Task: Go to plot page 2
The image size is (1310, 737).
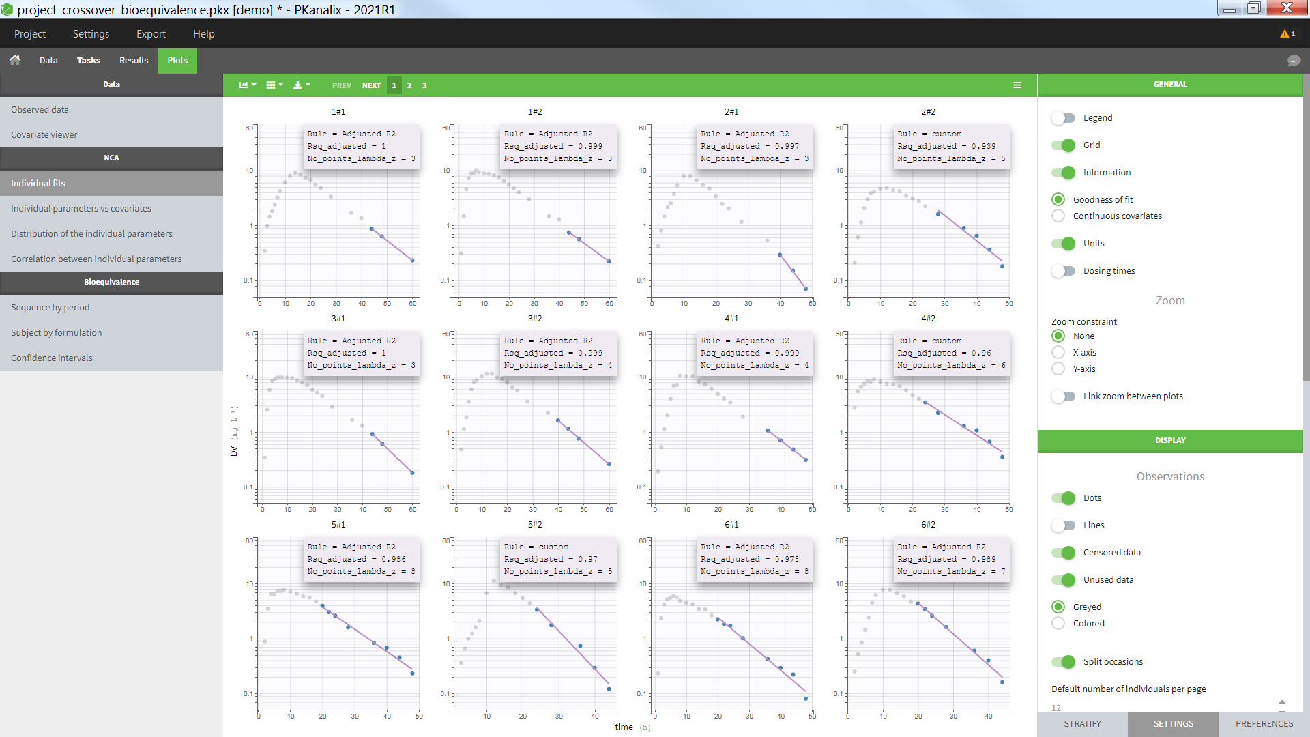Action: pos(409,85)
